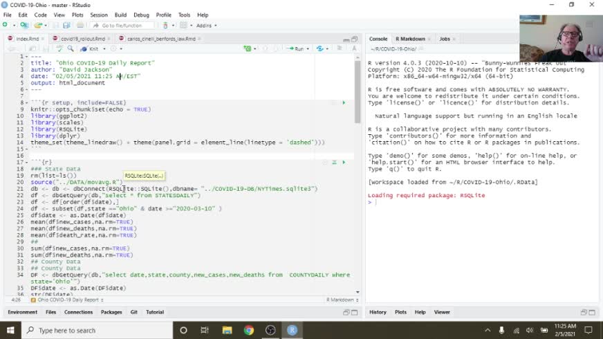Open the Environment tab
The width and height of the screenshot is (603, 339).
[23, 312]
